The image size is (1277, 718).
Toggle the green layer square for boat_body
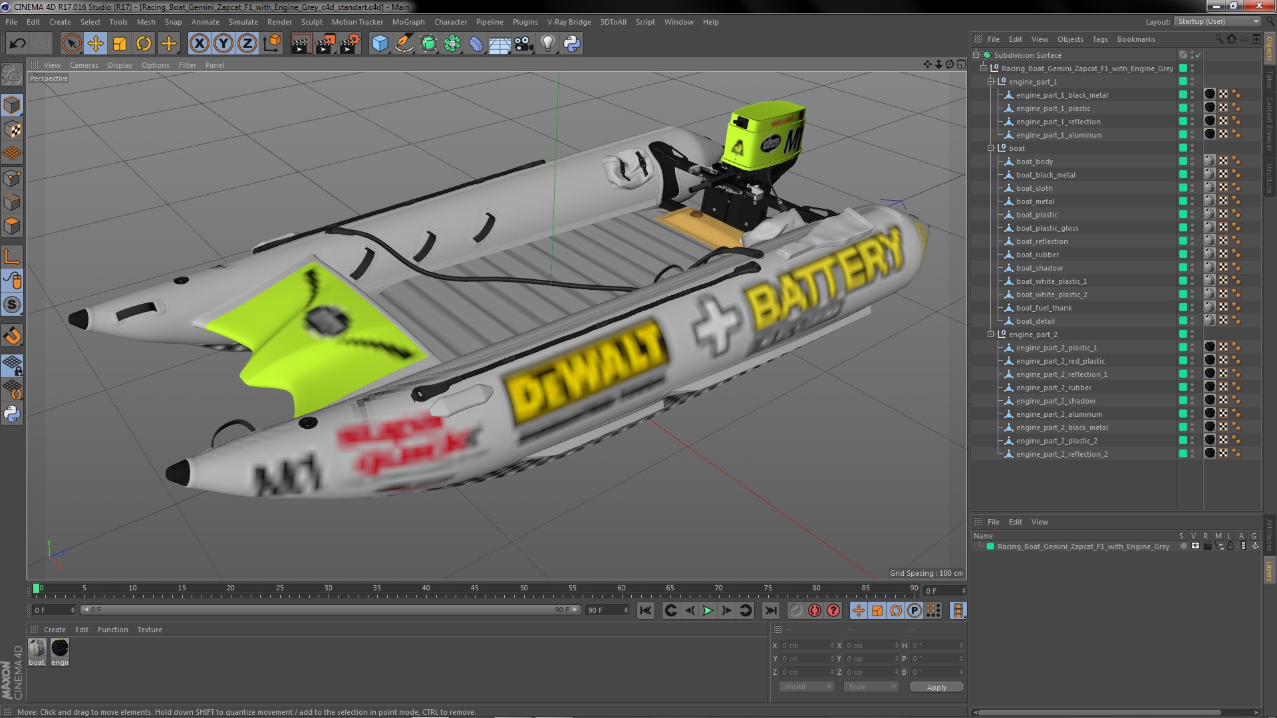pos(1183,161)
